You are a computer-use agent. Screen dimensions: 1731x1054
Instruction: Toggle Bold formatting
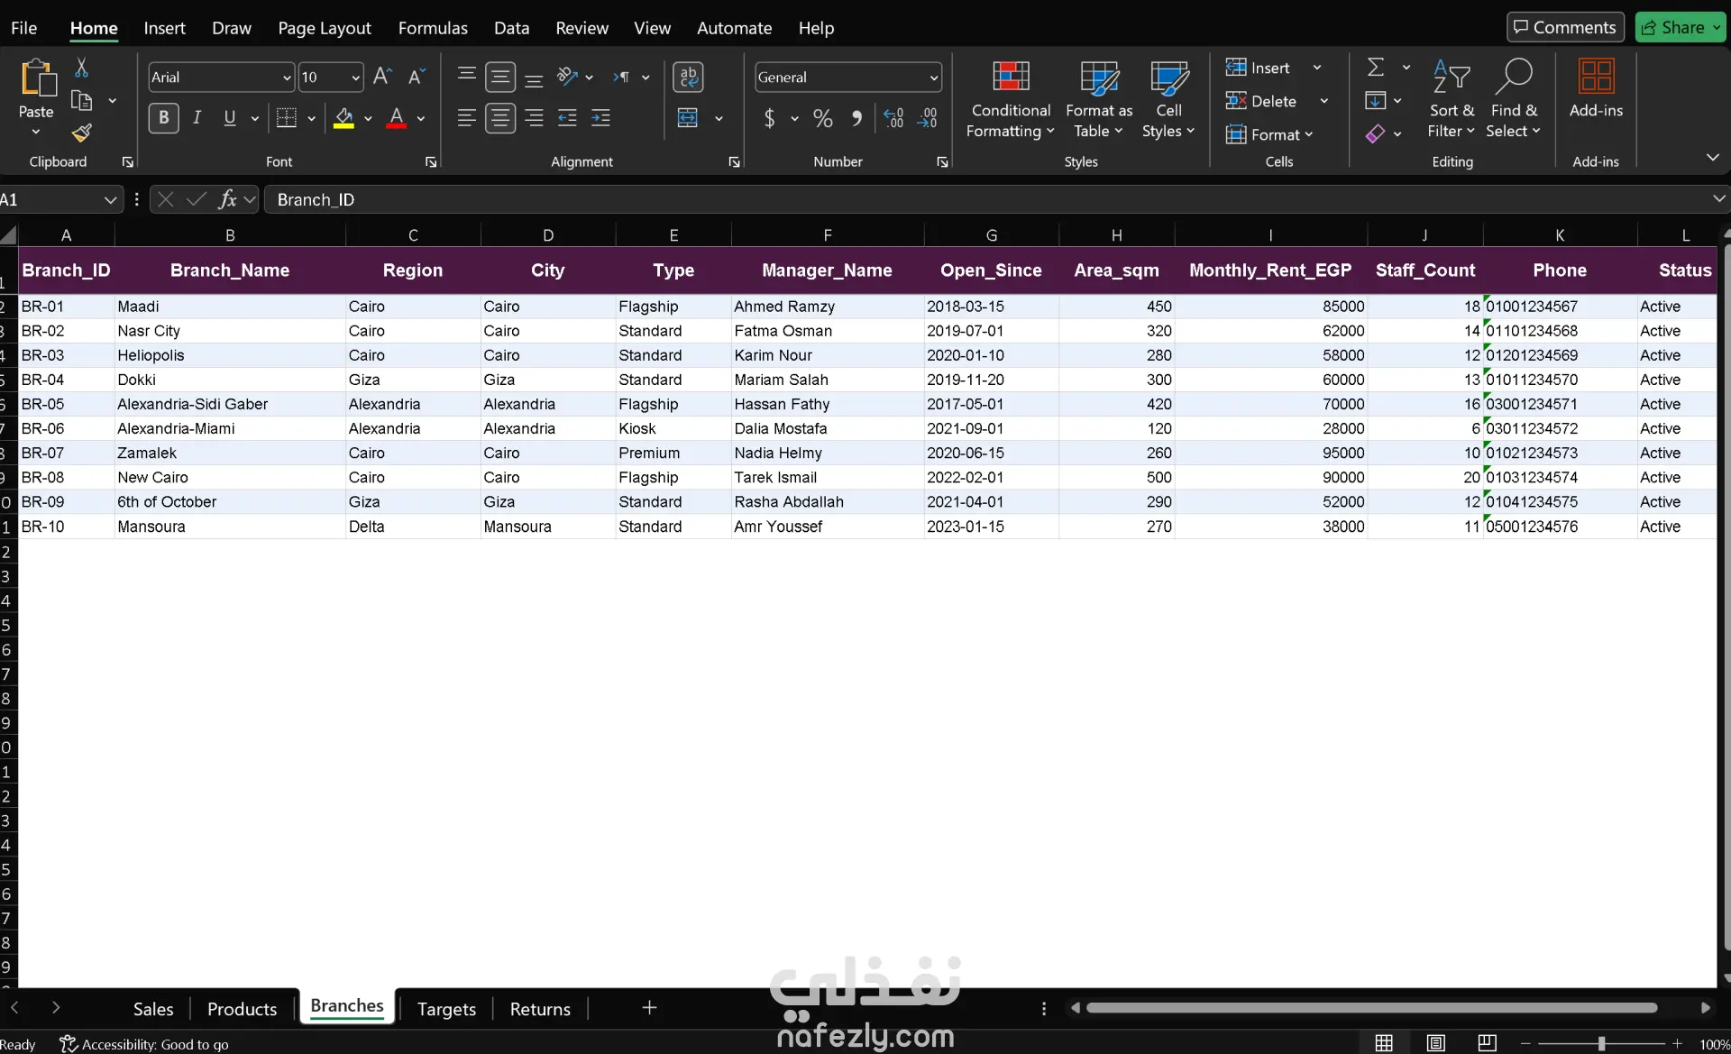click(163, 118)
